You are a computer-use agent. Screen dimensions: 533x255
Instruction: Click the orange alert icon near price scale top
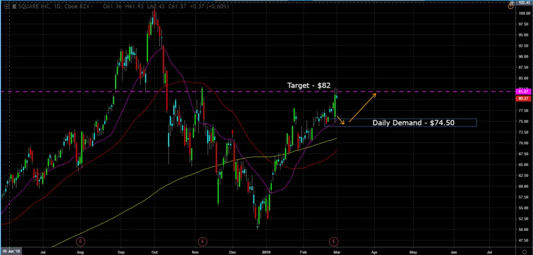coord(511,6)
